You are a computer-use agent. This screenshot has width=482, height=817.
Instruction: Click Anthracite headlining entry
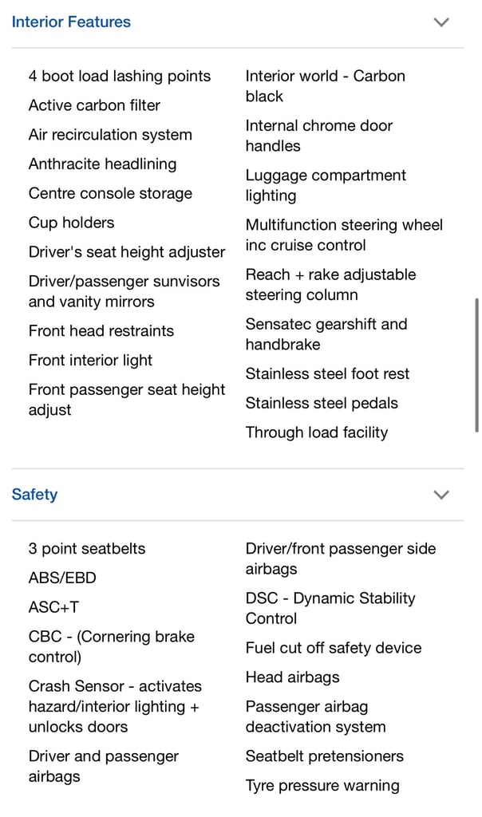point(102,164)
